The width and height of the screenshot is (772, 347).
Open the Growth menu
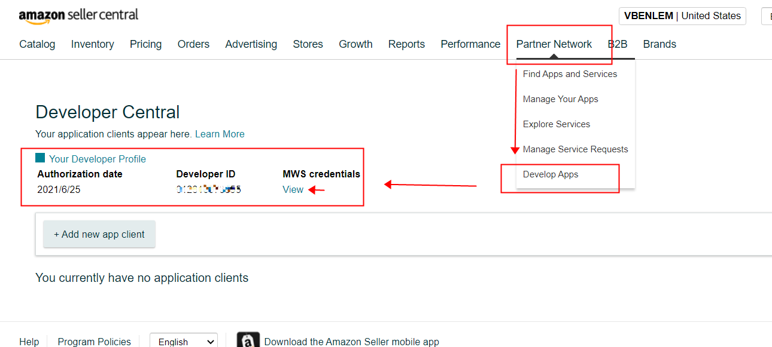(355, 44)
